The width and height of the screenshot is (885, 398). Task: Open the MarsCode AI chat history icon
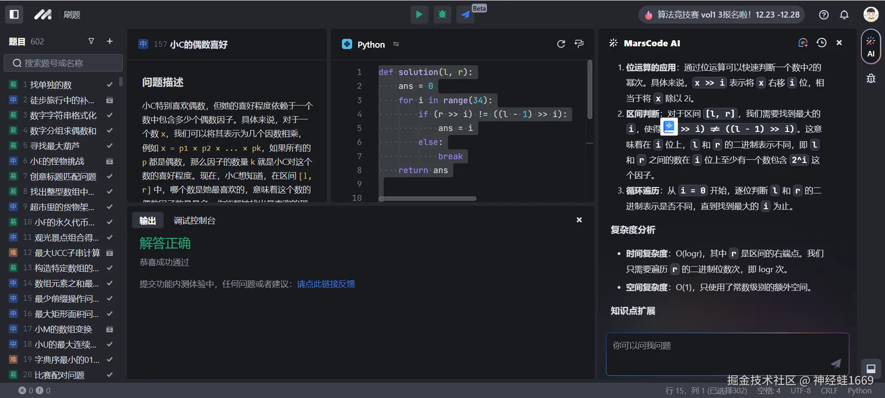coord(821,43)
